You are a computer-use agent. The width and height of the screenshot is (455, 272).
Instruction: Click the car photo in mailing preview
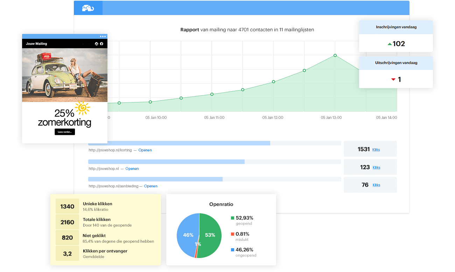coord(65,75)
